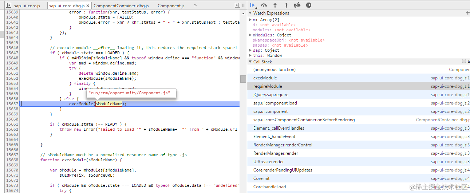The image size is (470, 193).
Task: Collapse the Call Stack section
Action: 250,62
